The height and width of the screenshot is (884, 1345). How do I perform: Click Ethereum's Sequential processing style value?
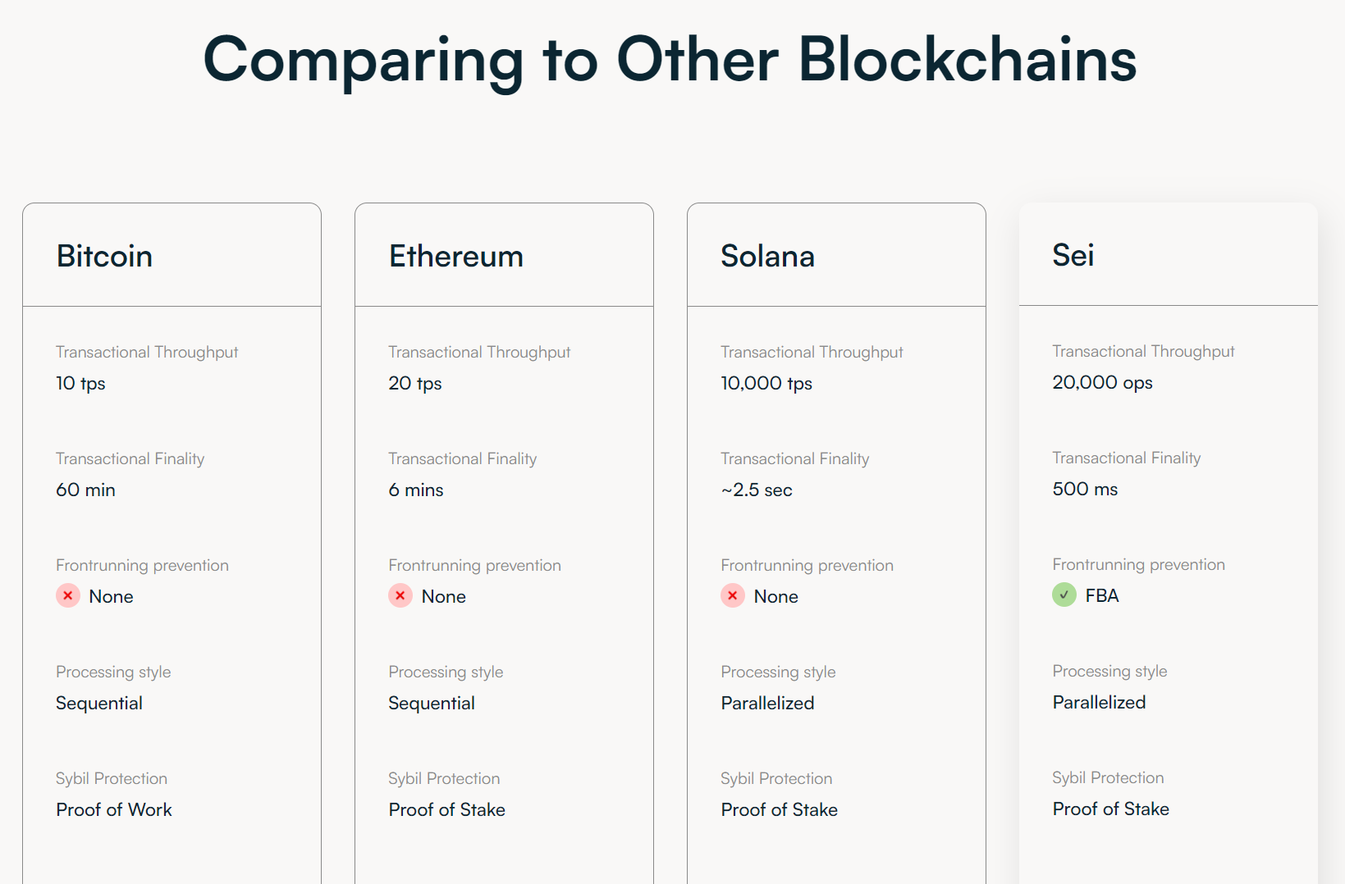pyautogui.click(x=432, y=704)
